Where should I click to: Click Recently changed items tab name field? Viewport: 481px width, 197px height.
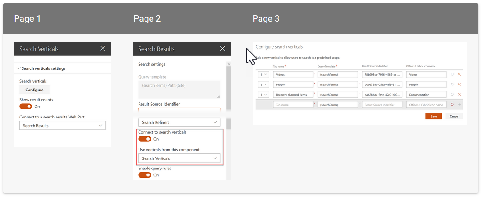293,95
